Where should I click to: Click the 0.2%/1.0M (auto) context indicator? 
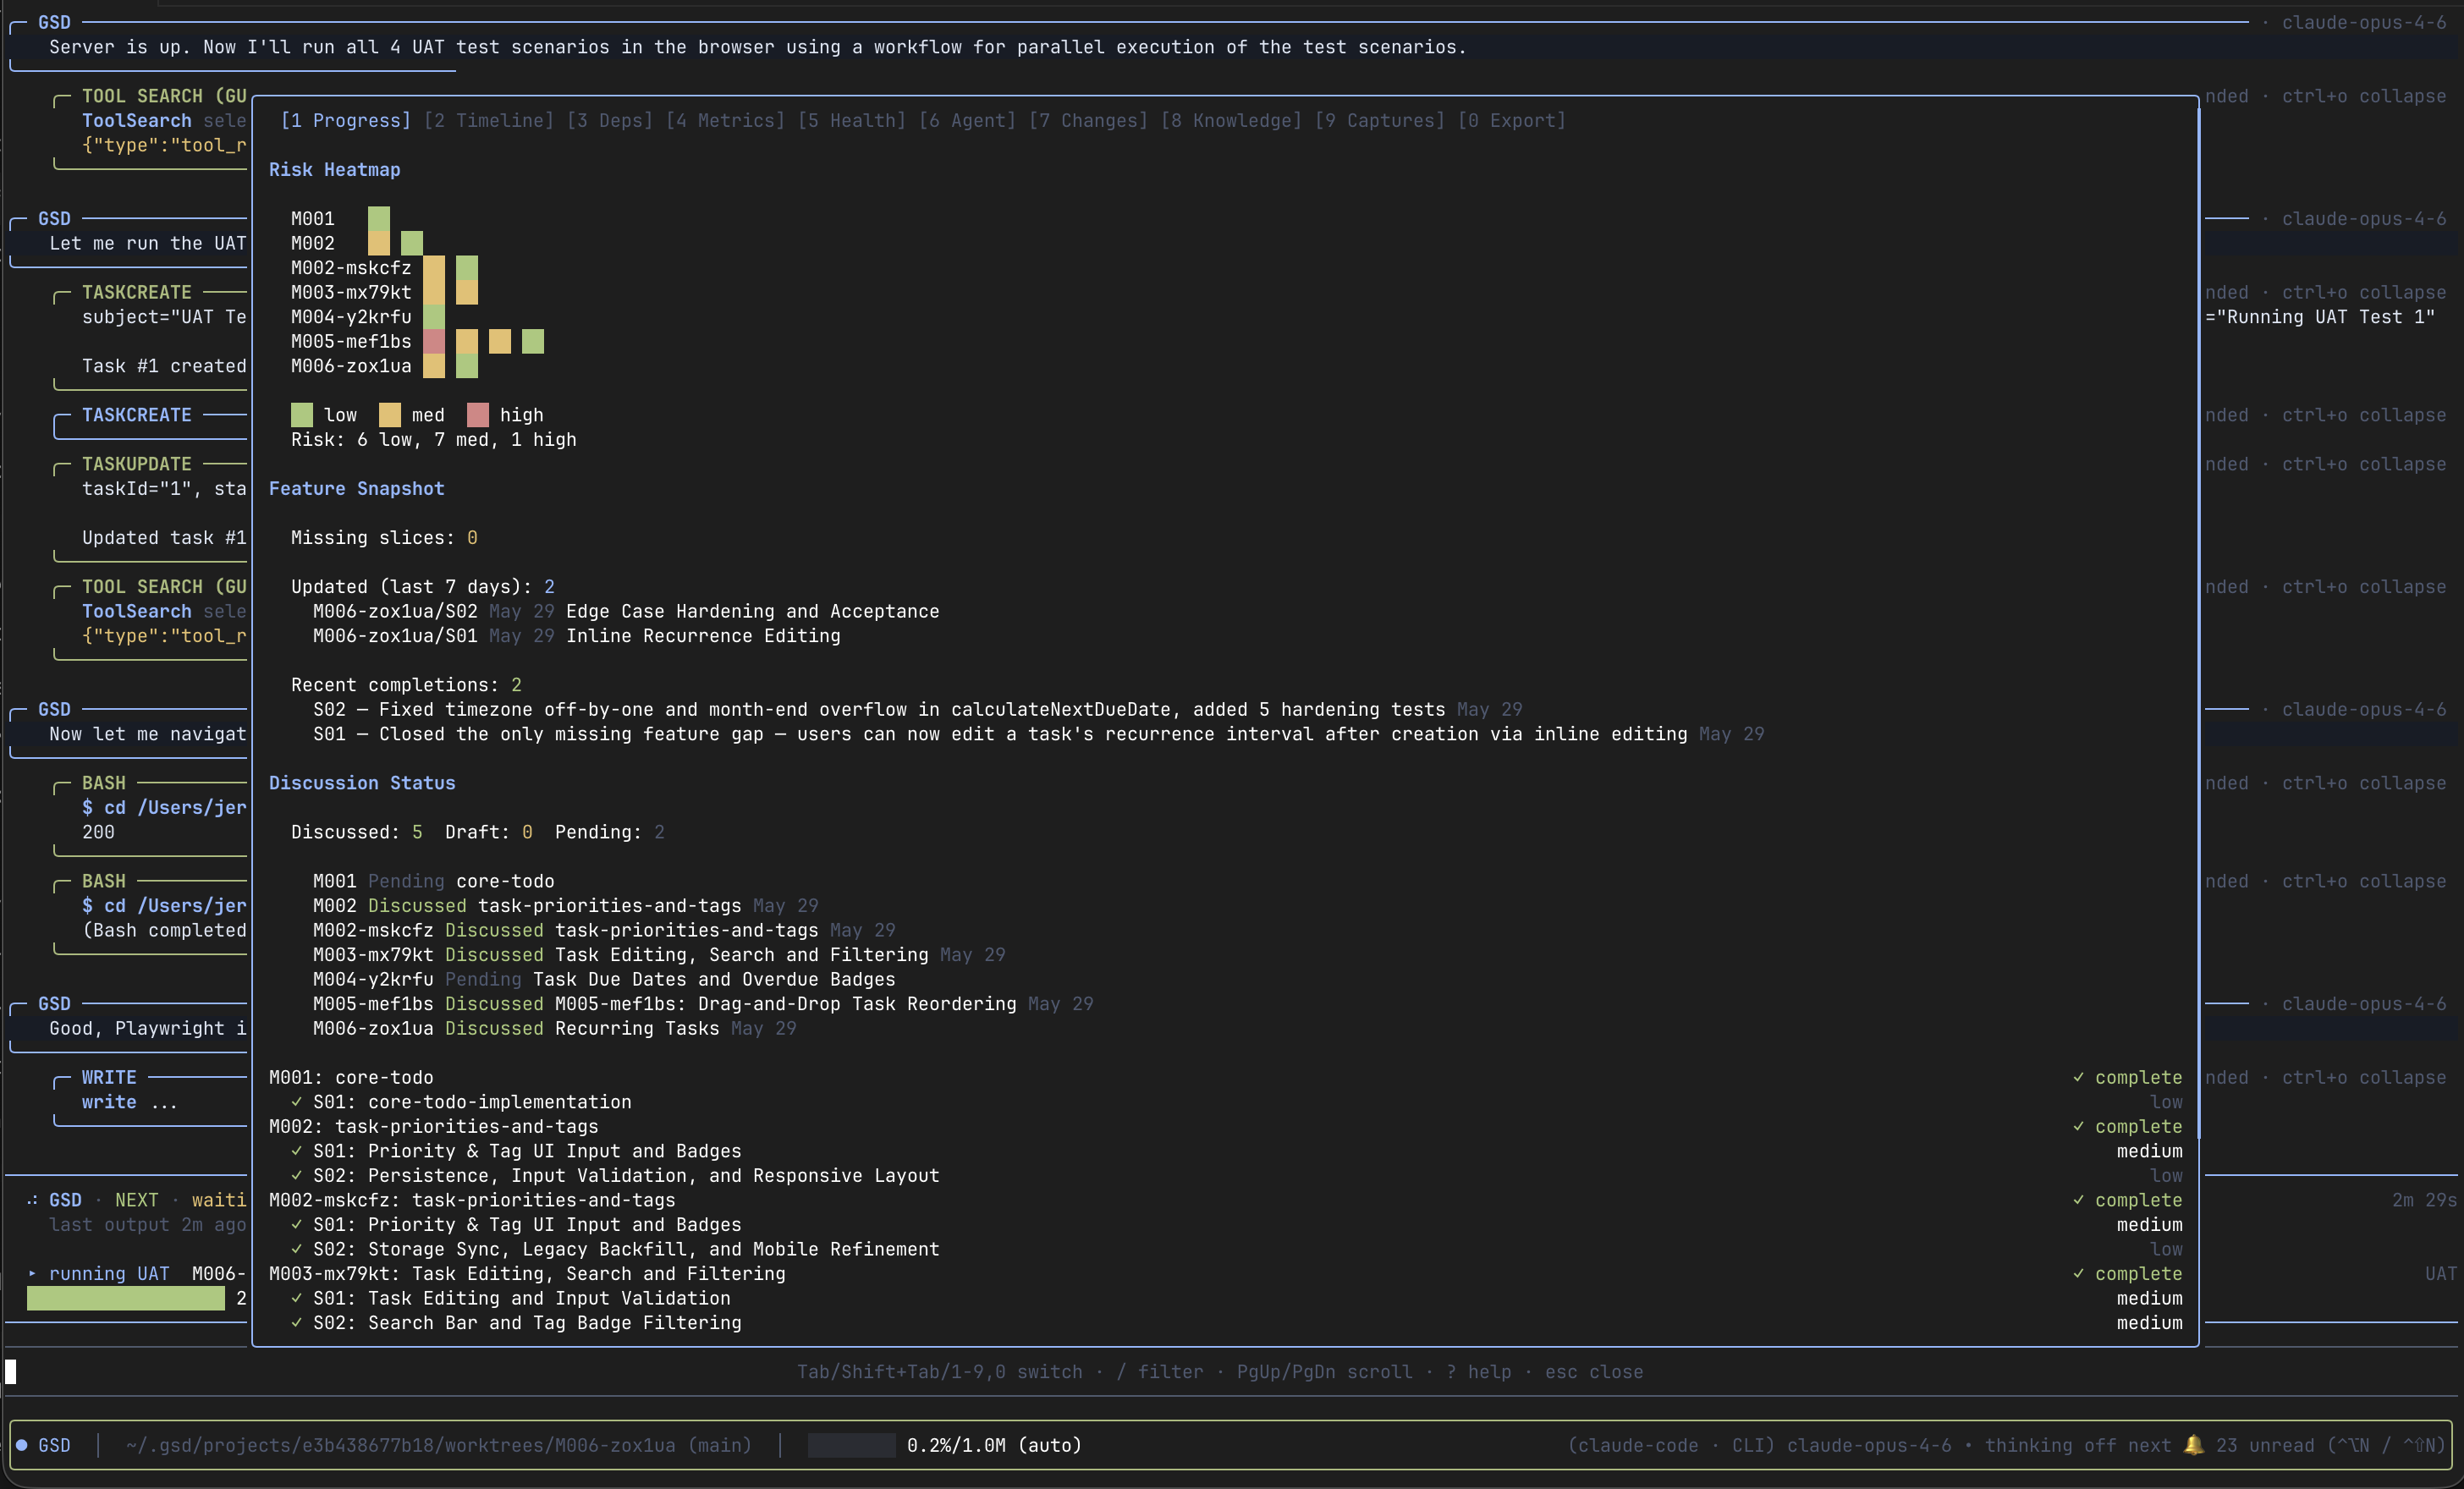pos(994,1445)
